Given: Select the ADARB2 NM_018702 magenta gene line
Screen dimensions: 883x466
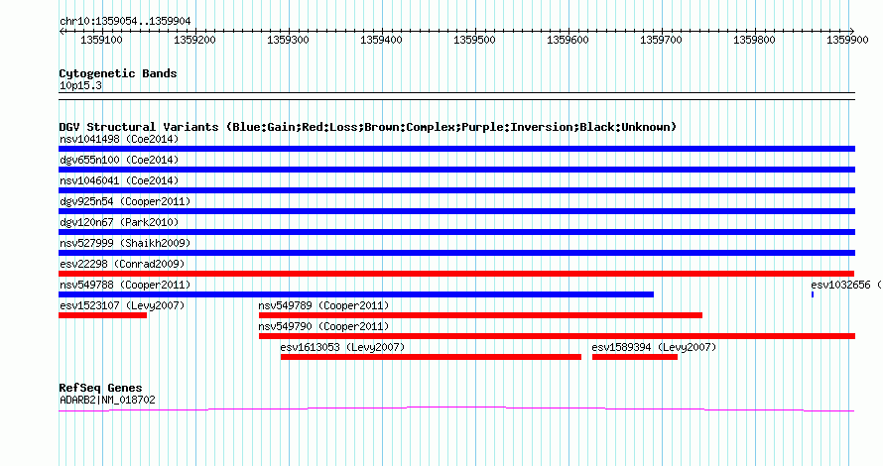Looking at the screenshot, I should point(456,409).
